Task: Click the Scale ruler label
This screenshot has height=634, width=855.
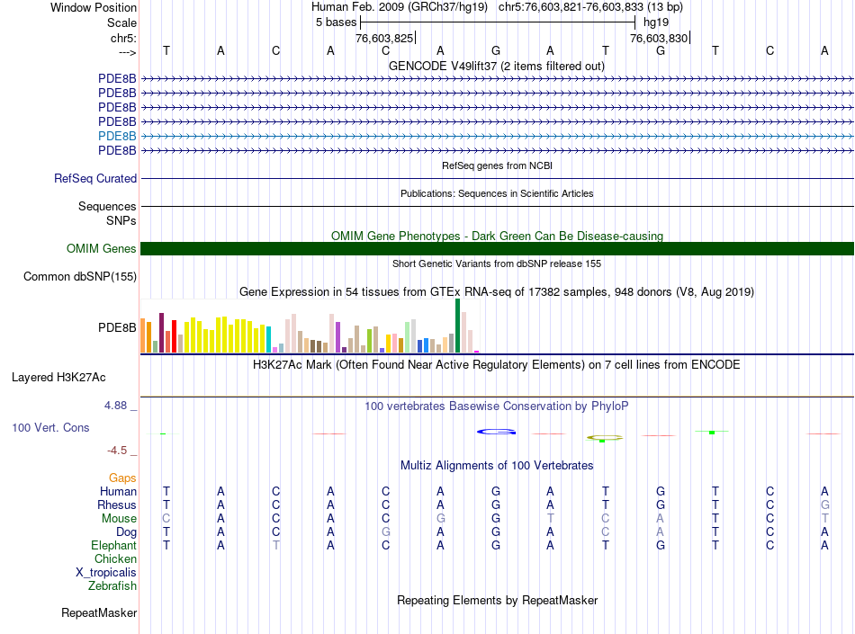Action: click(x=121, y=22)
